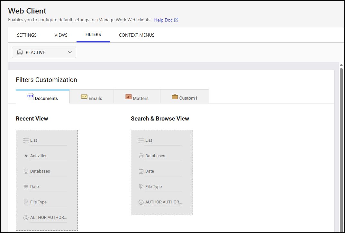Click the external link icon beside Help Doc
Viewport: 345px width, 233px height.
[x=176, y=20]
